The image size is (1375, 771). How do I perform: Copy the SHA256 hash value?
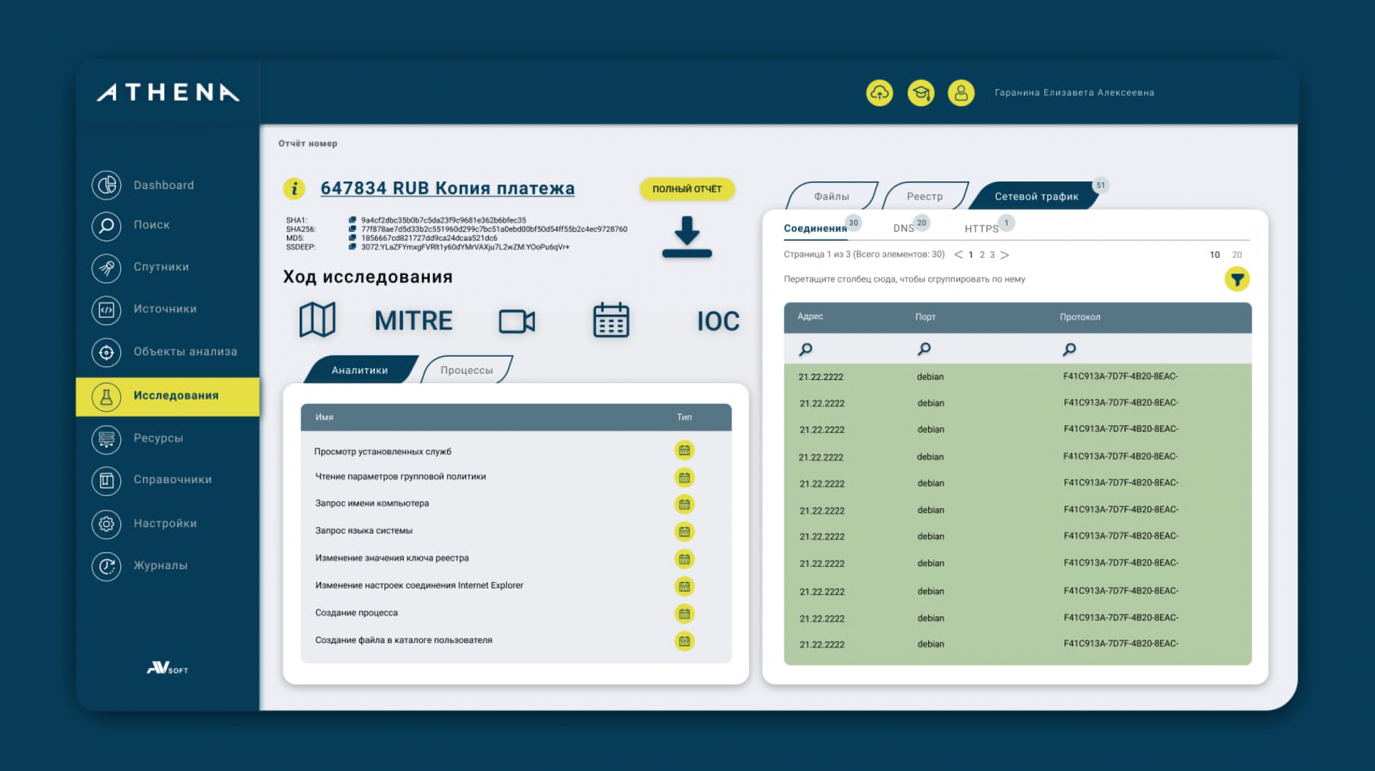click(x=353, y=230)
